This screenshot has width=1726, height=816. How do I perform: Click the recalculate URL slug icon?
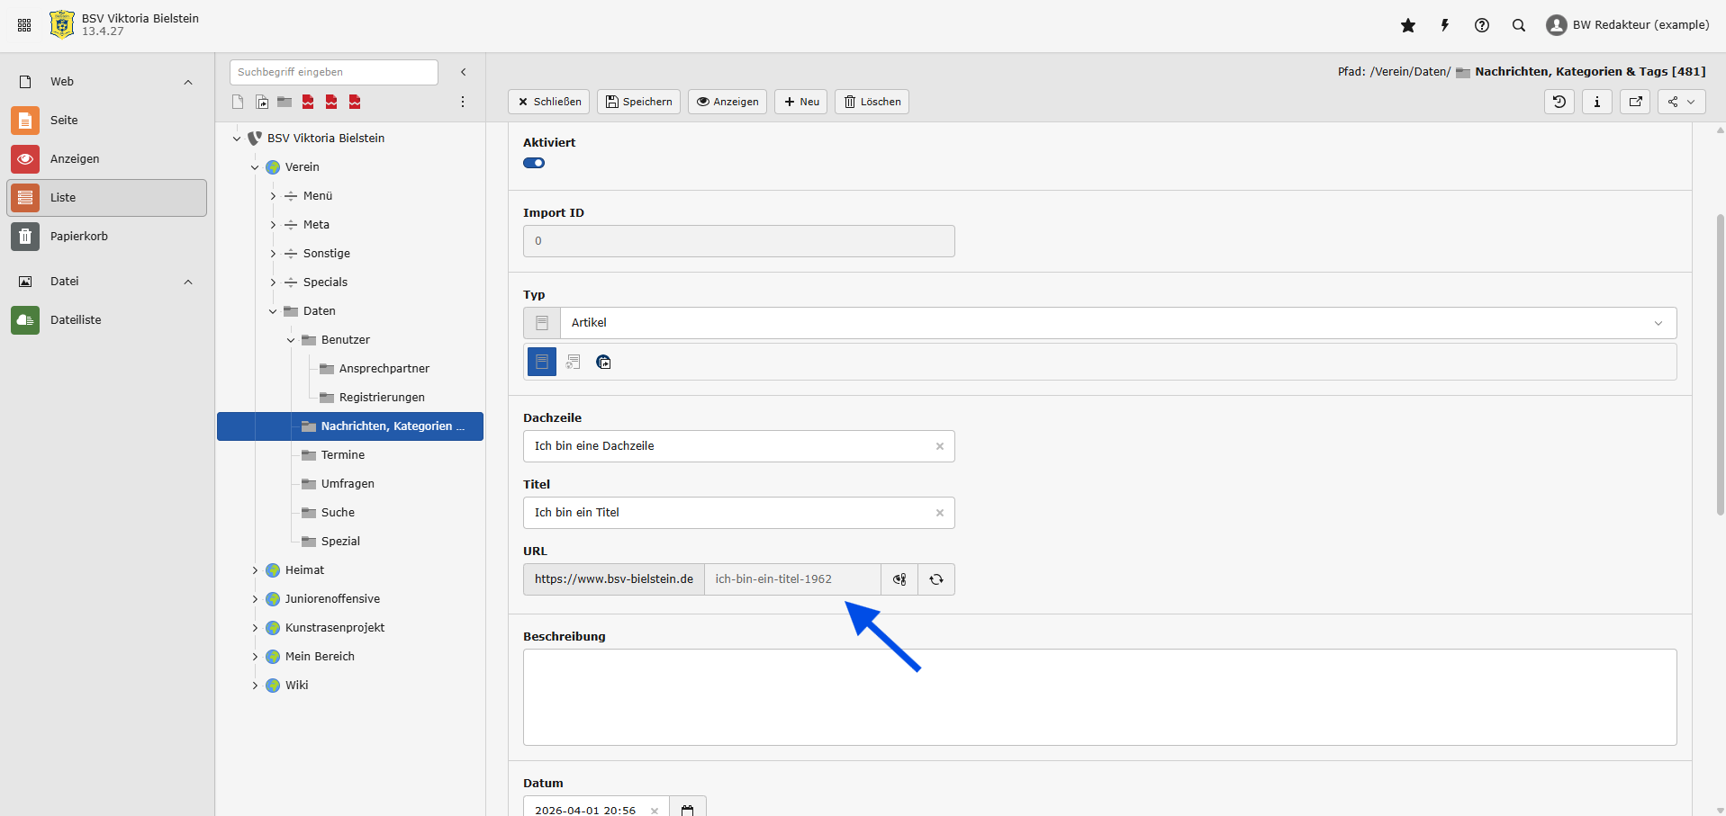[x=936, y=579]
